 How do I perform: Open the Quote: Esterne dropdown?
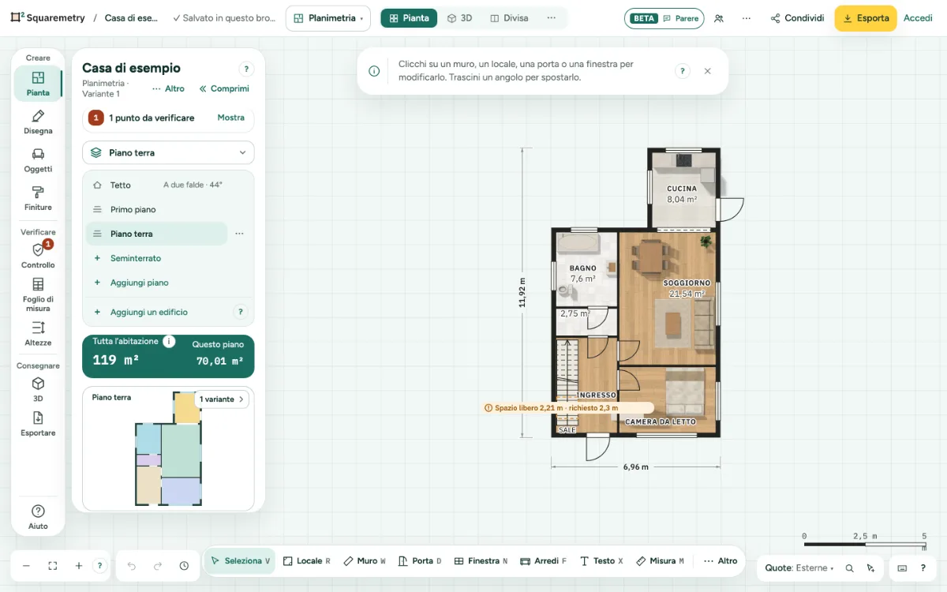799,568
